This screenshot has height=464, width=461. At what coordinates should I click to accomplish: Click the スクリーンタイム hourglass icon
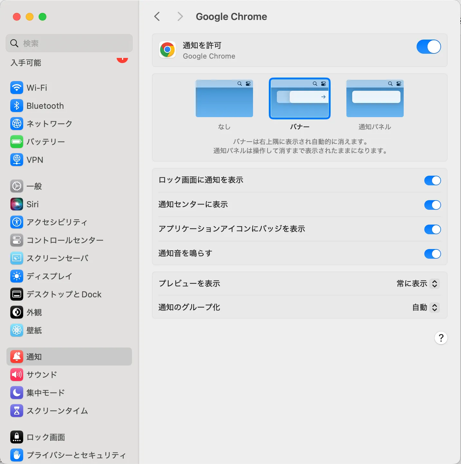pos(17,411)
